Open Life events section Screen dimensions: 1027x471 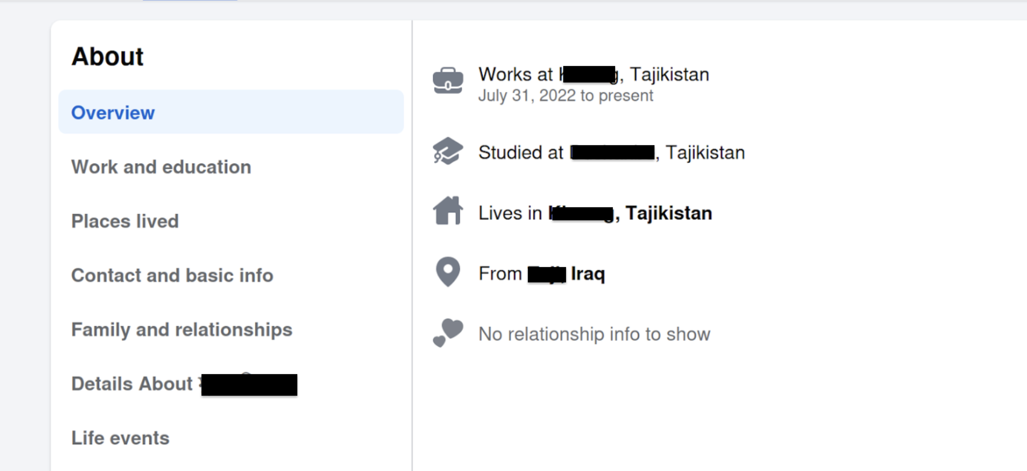point(120,438)
